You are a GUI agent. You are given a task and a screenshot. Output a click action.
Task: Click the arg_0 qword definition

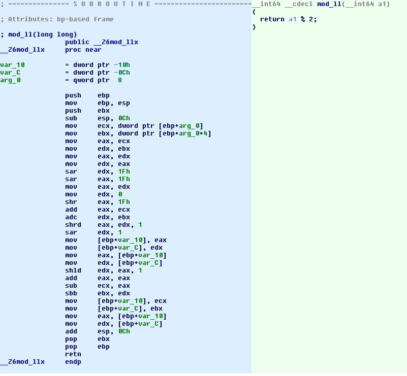pyautogui.click(x=10, y=80)
